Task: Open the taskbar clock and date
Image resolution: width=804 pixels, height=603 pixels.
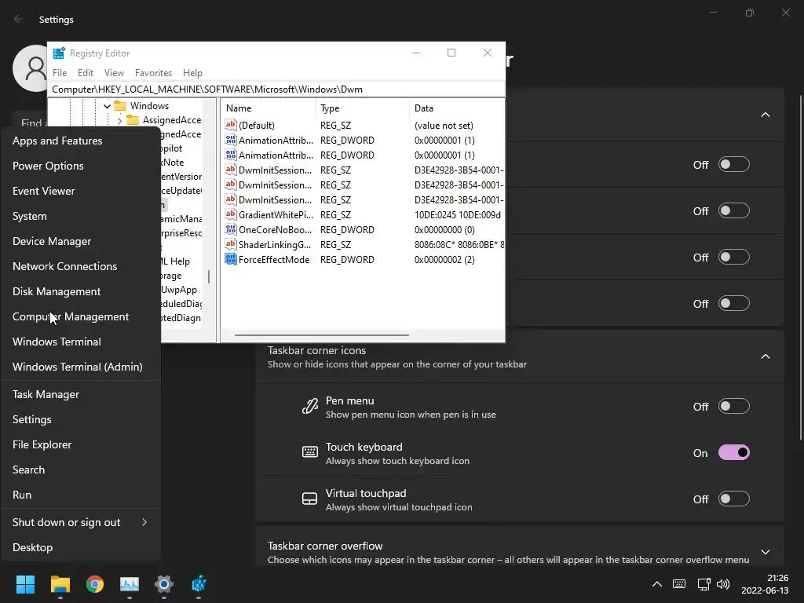Action: (765, 584)
